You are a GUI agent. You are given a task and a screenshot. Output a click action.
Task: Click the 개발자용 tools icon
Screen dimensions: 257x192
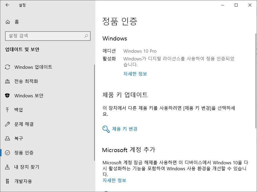[x=7, y=181]
